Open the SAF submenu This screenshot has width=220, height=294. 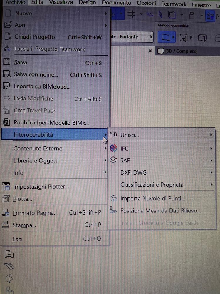tap(162, 160)
